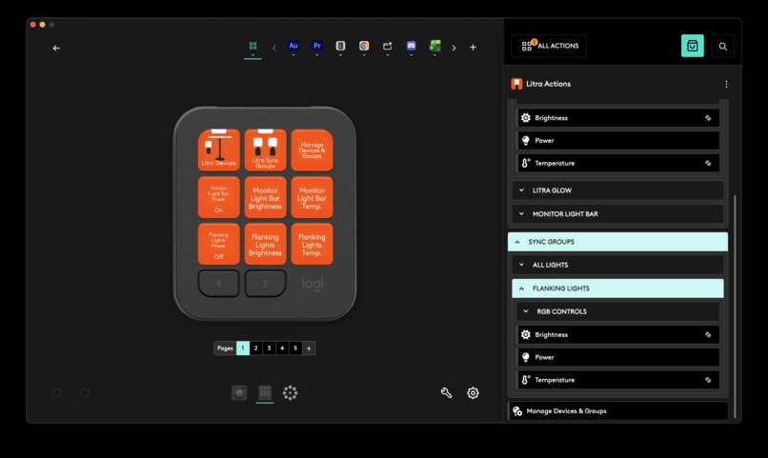Select the Flanking Lights Brightness key
The image size is (768, 458).
coord(266,244)
